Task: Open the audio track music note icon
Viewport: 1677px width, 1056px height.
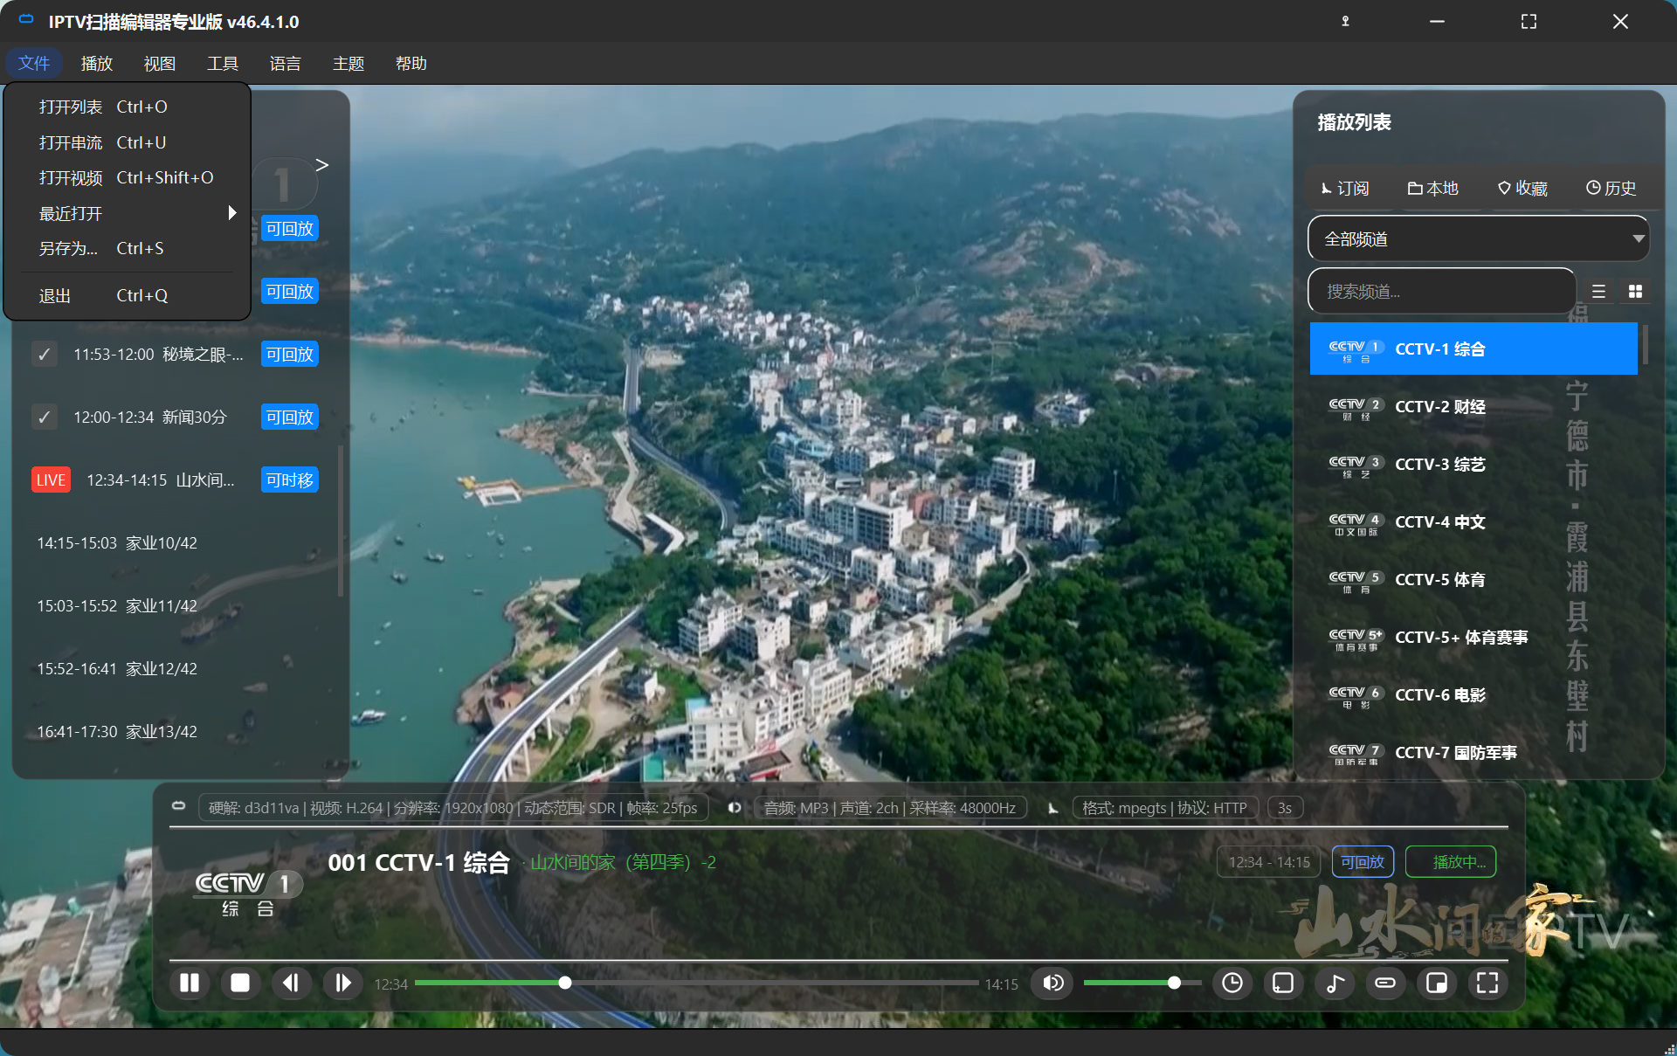Action: click(x=1335, y=984)
